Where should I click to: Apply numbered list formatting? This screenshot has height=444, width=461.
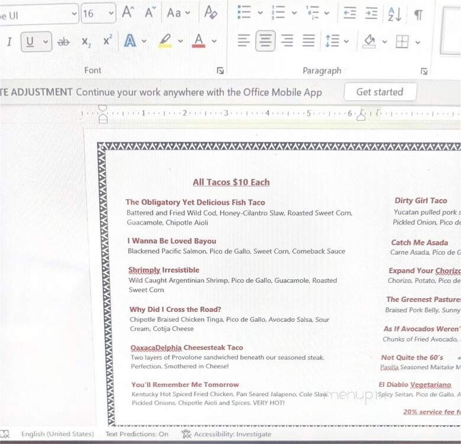coord(278,12)
